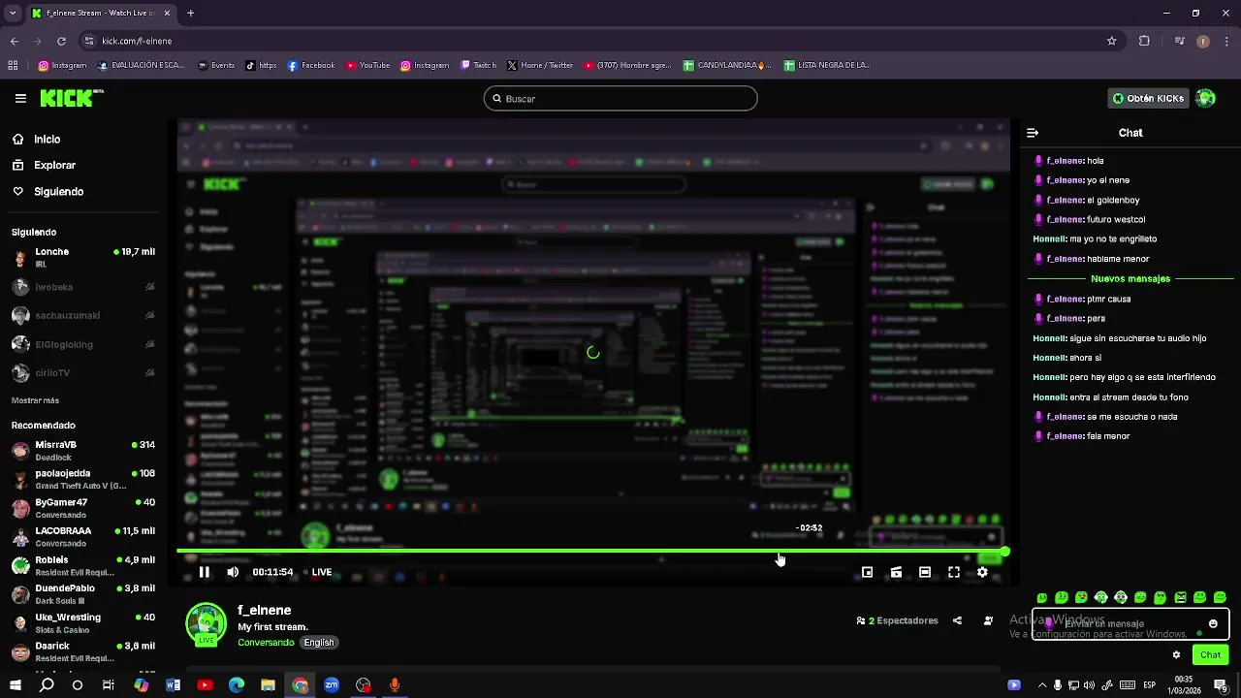Open recommended channel MisrraVB
The image size is (1241, 698).
pos(83,451)
